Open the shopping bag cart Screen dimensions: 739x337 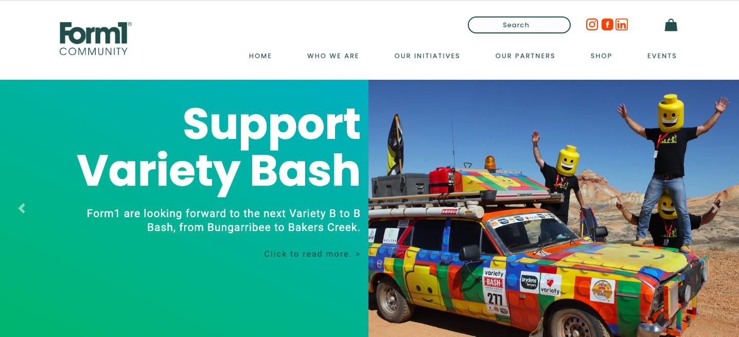[671, 25]
